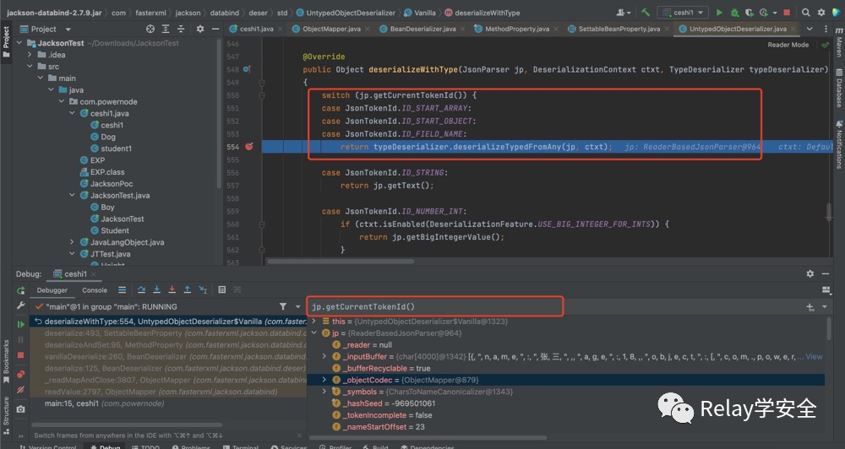Viewport: 845px width, 449px height.
Task: Stop the process with the red square in the top toolbar
Action: (x=787, y=13)
